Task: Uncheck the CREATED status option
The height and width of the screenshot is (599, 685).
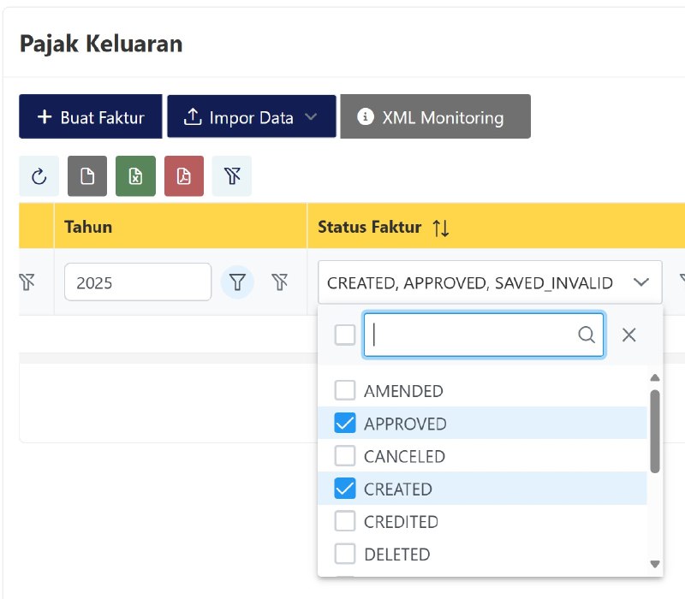Action: pos(345,489)
